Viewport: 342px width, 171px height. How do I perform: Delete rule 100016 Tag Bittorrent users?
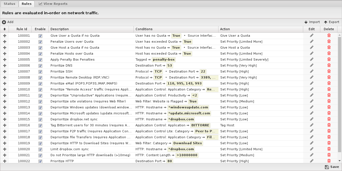[x=329, y=125]
